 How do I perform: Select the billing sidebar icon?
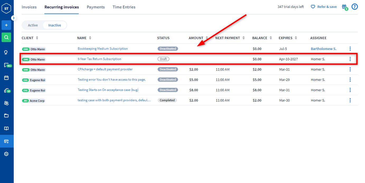tap(7, 141)
